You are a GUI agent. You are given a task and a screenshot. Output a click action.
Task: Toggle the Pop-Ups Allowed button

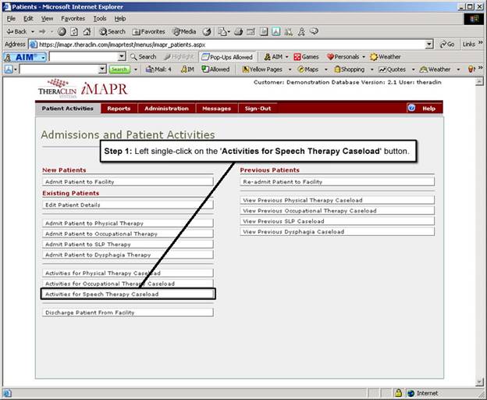click(x=227, y=57)
